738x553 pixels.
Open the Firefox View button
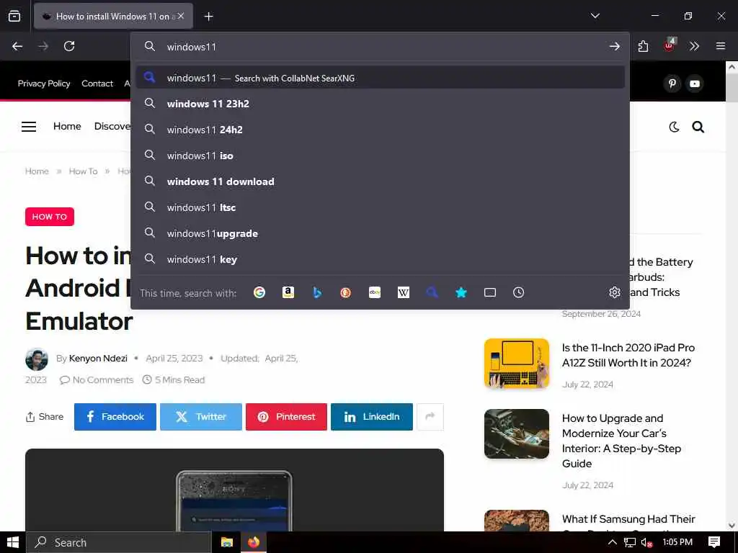(x=14, y=16)
